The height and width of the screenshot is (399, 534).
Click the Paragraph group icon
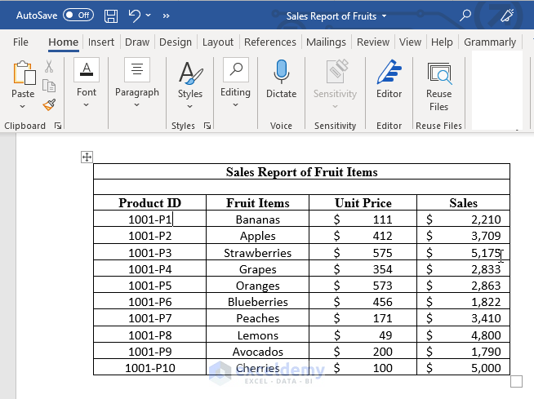click(137, 70)
